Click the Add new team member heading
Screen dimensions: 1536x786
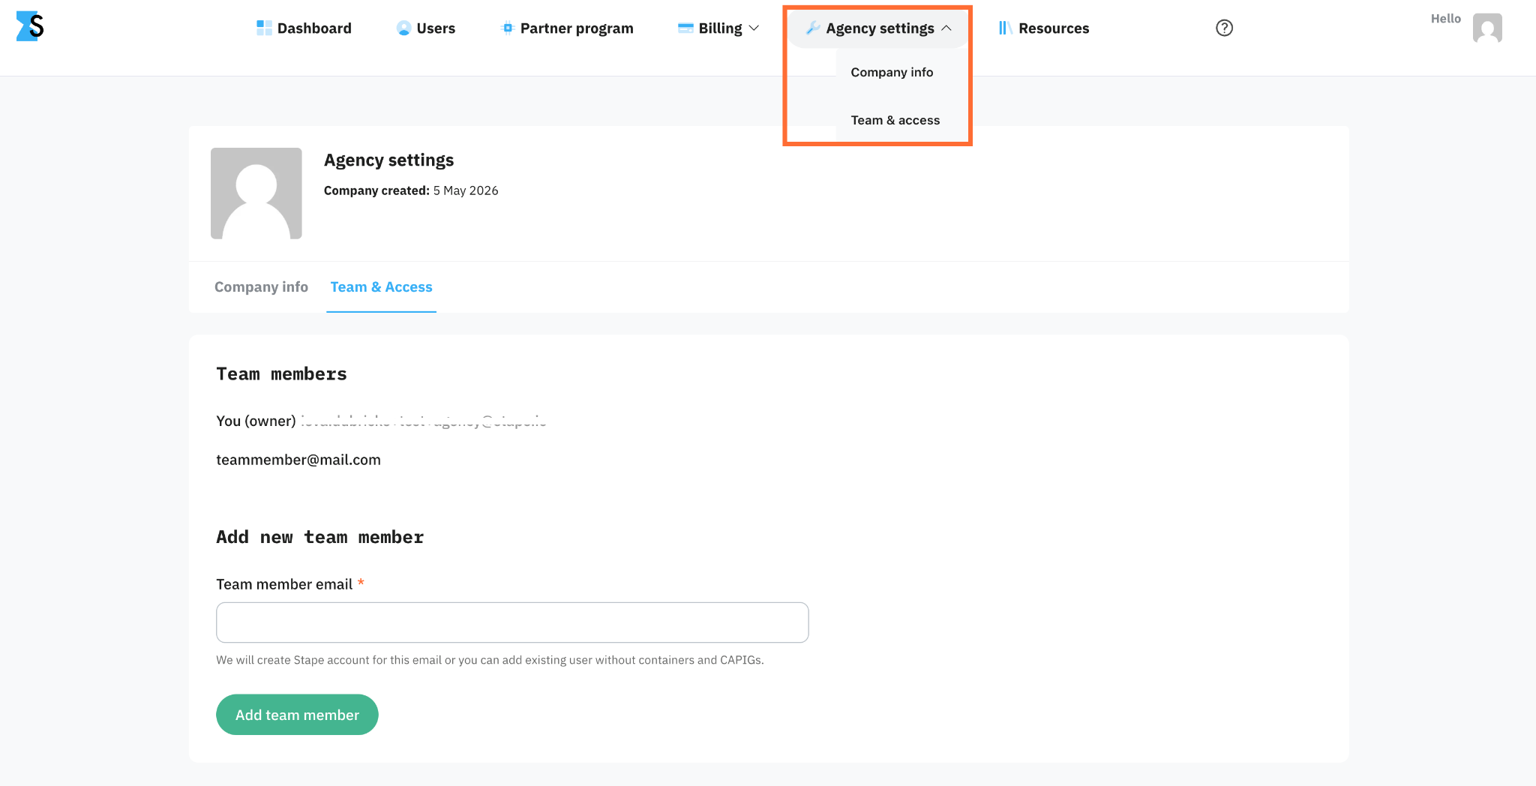[x=319, y=537]
